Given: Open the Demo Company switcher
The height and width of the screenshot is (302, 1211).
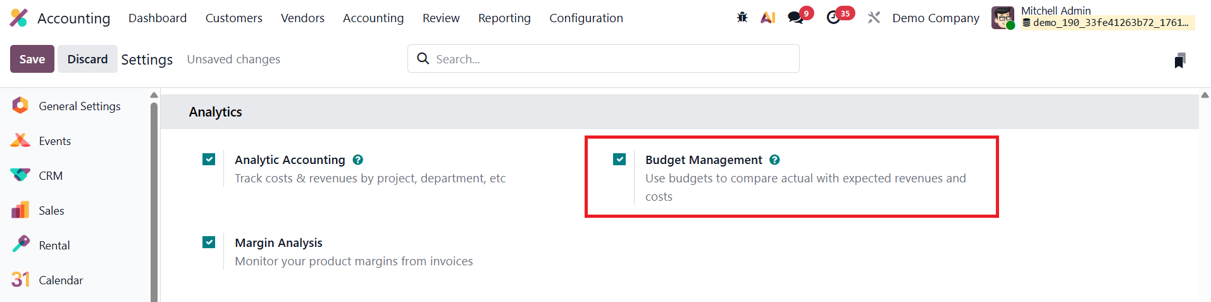Looking at the screenshot, I should click(935, 18).
